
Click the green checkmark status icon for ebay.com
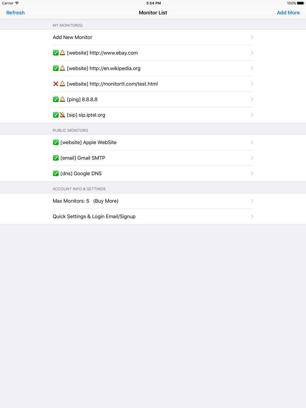(x=56, y=53)
